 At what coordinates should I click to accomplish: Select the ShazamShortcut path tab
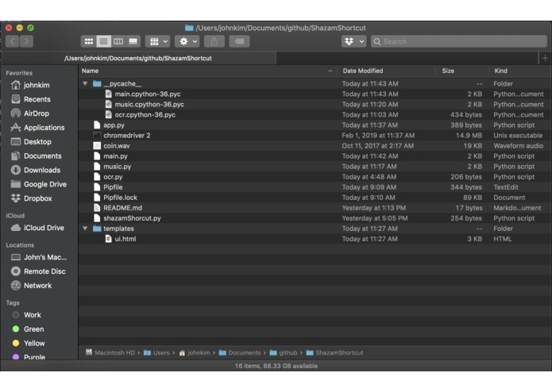pos(138,59)
